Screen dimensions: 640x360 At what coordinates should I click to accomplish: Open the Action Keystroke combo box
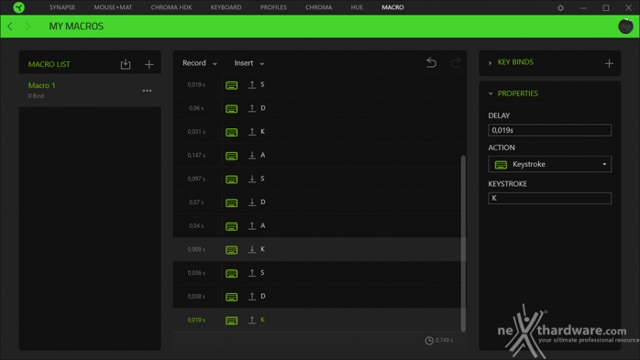549,164
